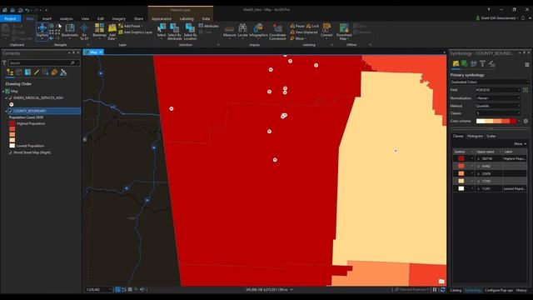
Task: Open the Advanced symbology options icon
Action: tap(491, 63)
